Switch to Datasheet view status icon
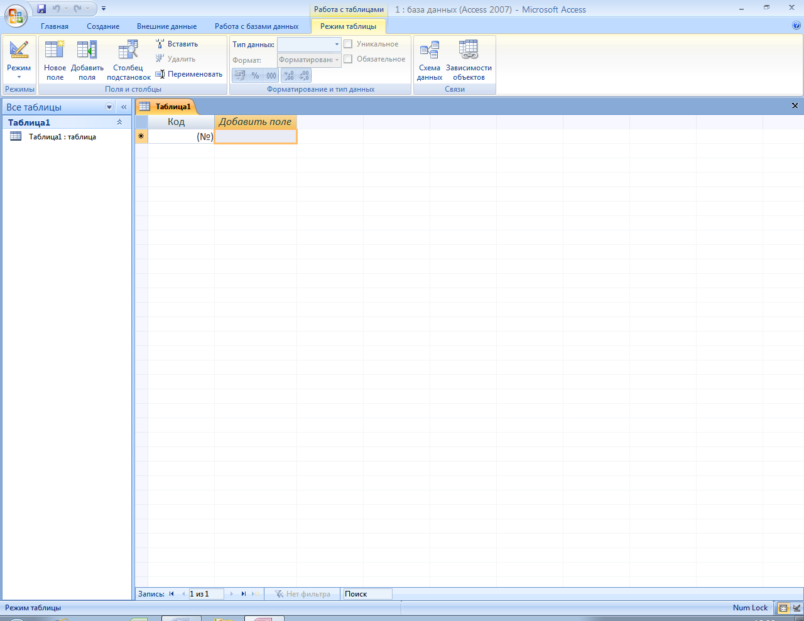 (x=783, y=608)
